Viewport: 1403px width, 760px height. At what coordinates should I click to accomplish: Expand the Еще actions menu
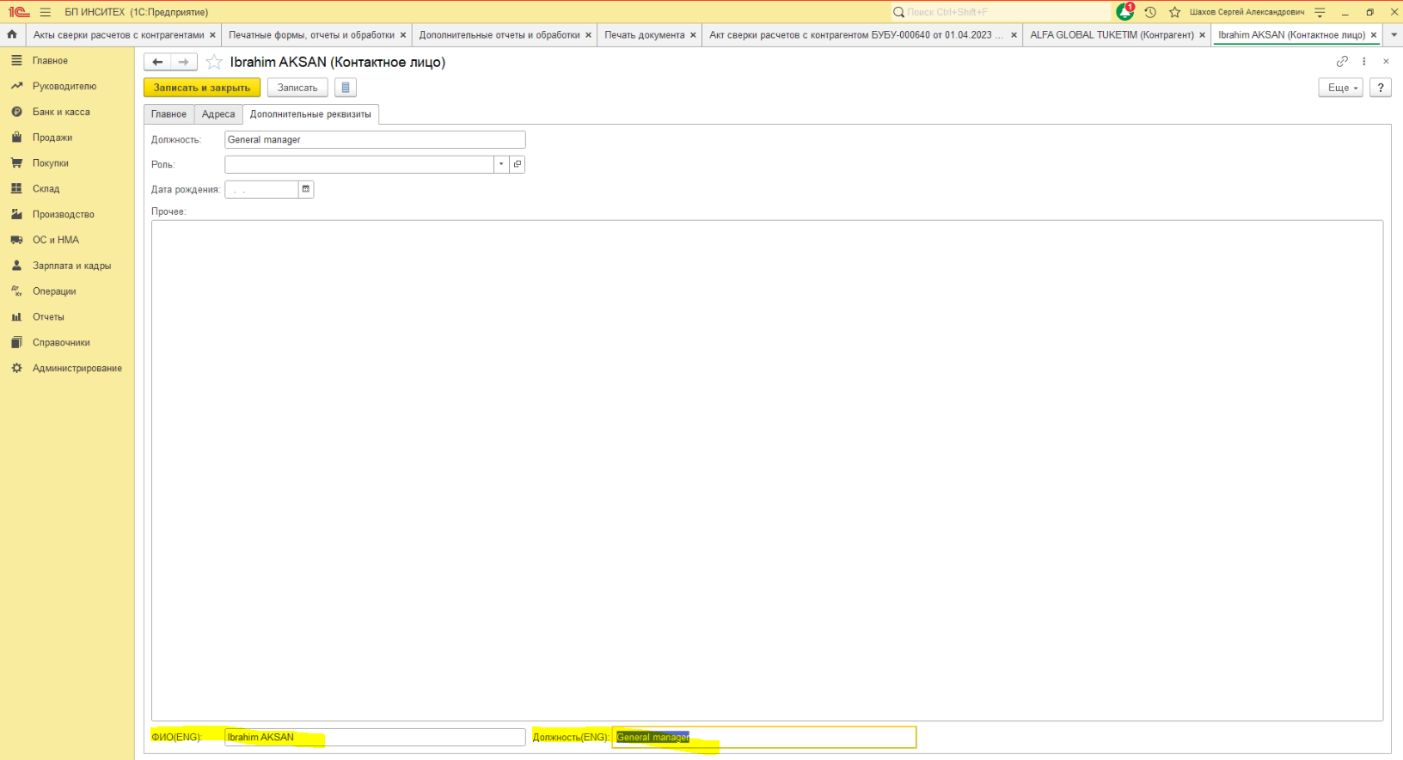1340,88
